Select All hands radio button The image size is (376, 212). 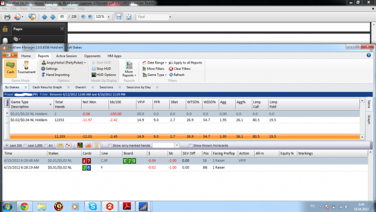click(46, 145)
